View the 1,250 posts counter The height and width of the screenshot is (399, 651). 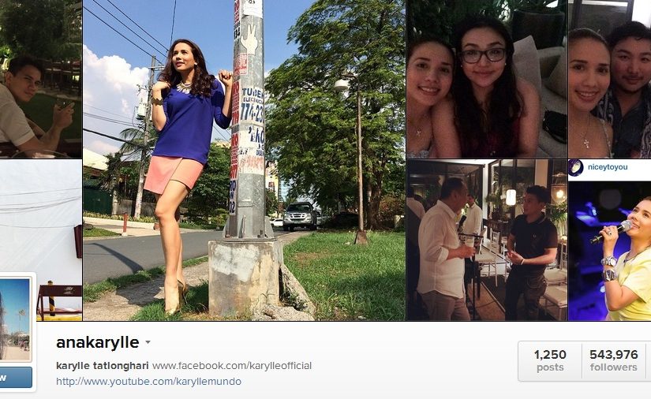[x=550, y=360]
